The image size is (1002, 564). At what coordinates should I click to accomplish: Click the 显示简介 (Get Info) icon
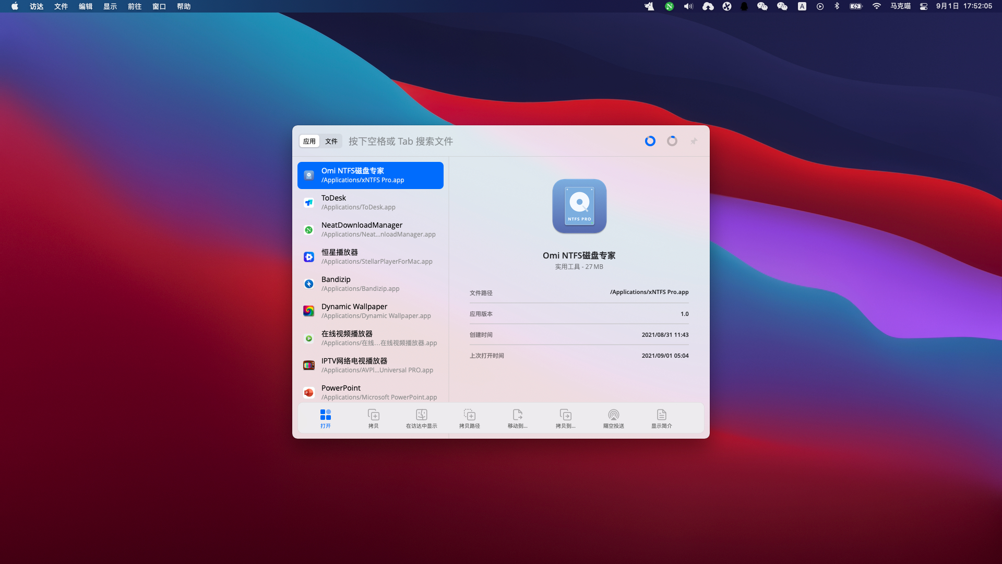click(661, 415)
